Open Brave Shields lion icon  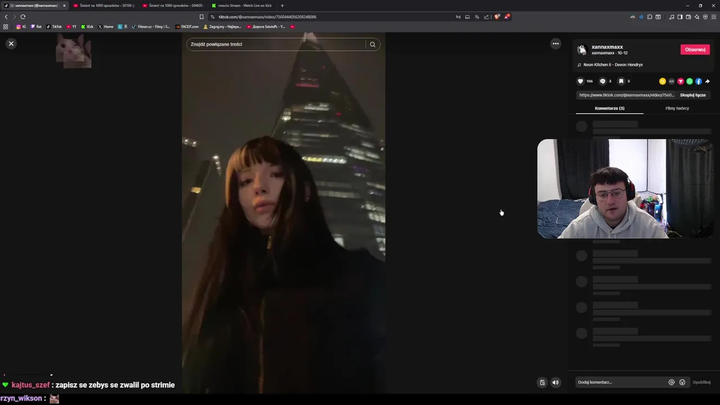point(497,17)
